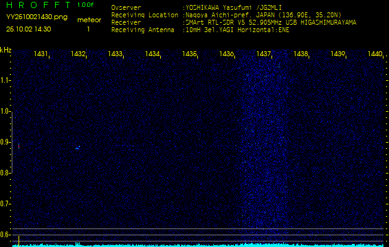Screen dimensions: 389x247
Task: Click the HROFFT program title
Action: [39, 5]
